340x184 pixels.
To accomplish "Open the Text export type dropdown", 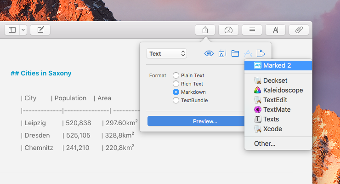I will click(x=166, y=53).
